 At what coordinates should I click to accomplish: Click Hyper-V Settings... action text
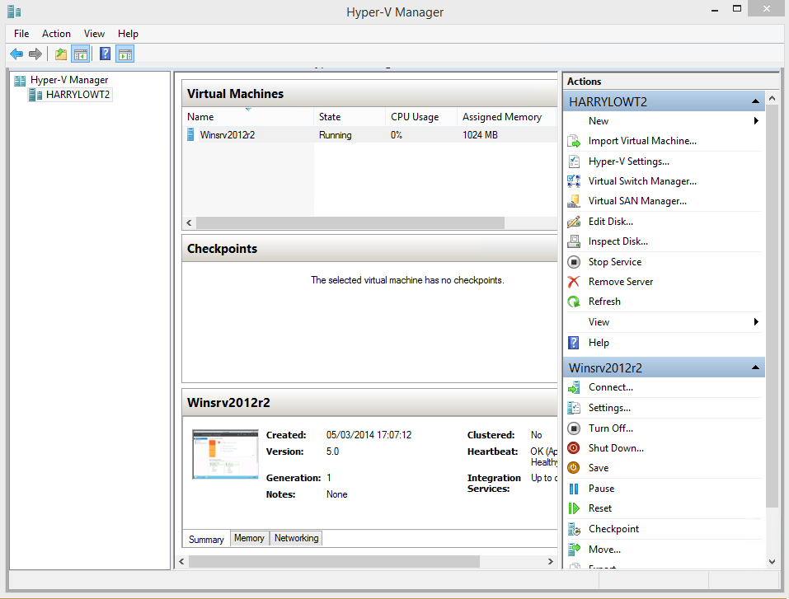(x=629, y=161)
